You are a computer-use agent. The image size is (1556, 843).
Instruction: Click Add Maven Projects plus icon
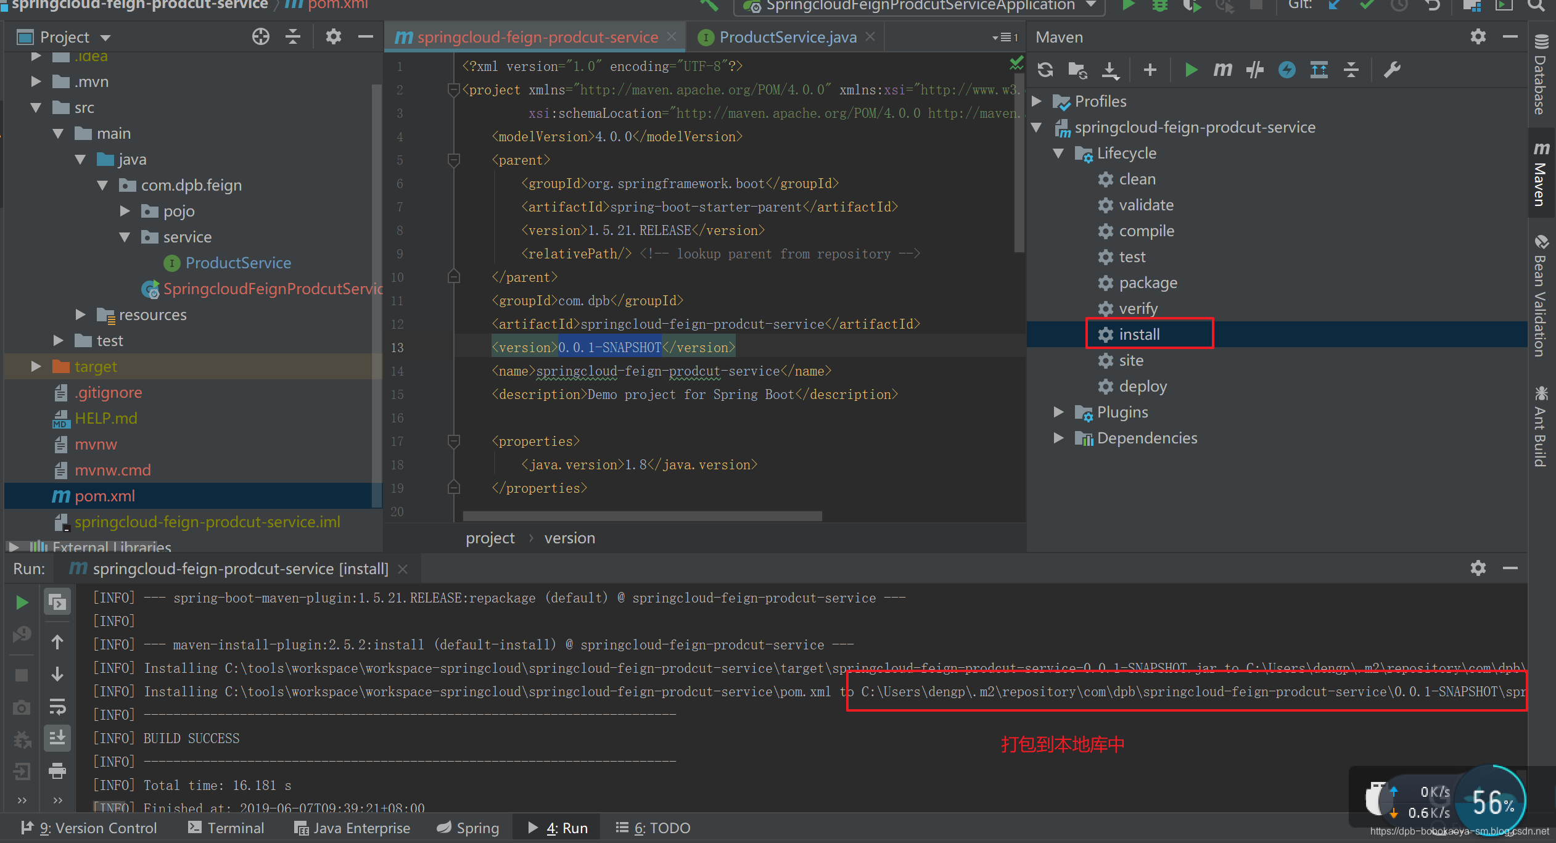pos(1150,70)
